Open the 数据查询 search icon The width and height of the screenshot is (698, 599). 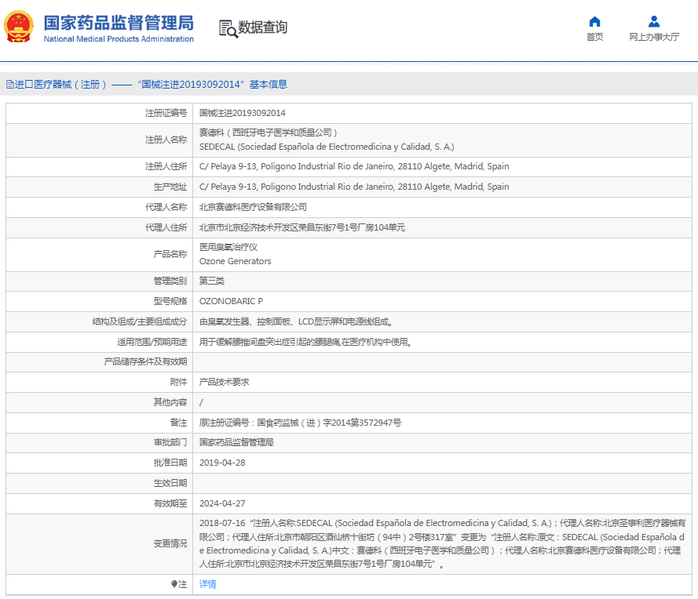click(228, 28)
